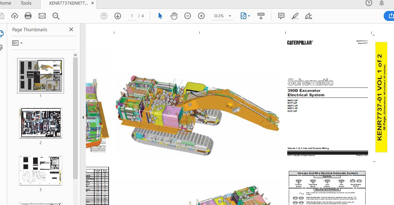The width and height of the screenshot is (394, 205).
Task: Click the WAG1-UP serial prefix text
Action: point(293,100)
